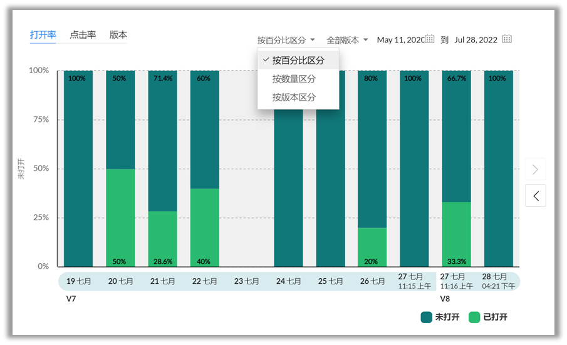The height and width of the screenshot is (345, 567).
Task: Click the right chevron to view next dates
Action: [535, 169]
